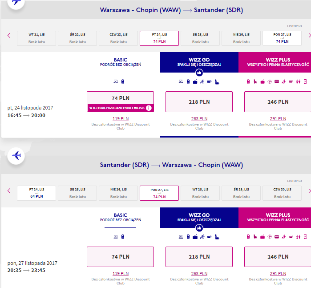
Task: Click outbound WIZZ PLUS airport check-in plane circle icon
Action: pos(270,81)
